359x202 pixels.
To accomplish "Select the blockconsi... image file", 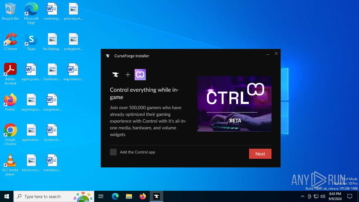I will click(31, 163).
